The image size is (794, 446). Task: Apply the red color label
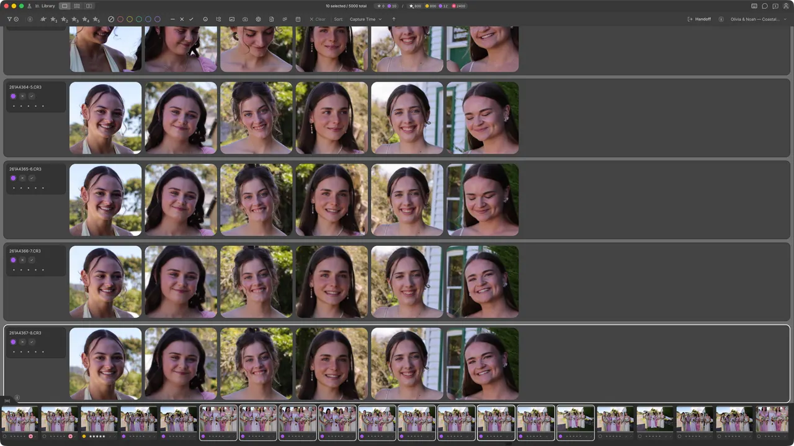120,19
